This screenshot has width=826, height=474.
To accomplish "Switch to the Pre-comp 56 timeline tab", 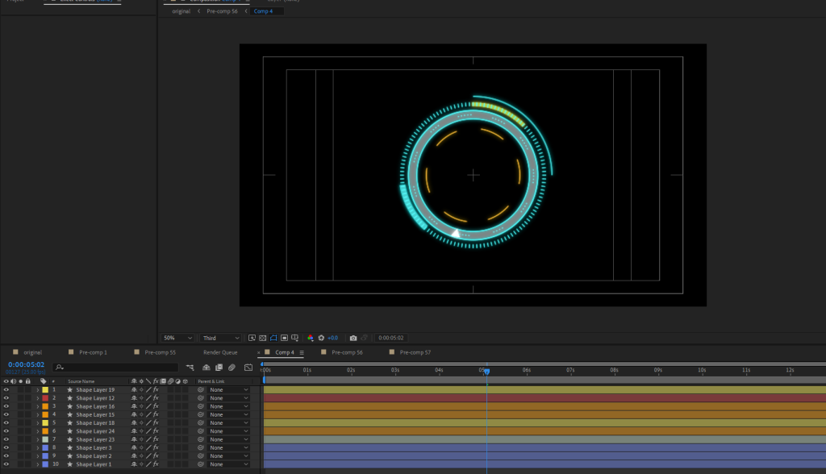I will click(347, 352).
